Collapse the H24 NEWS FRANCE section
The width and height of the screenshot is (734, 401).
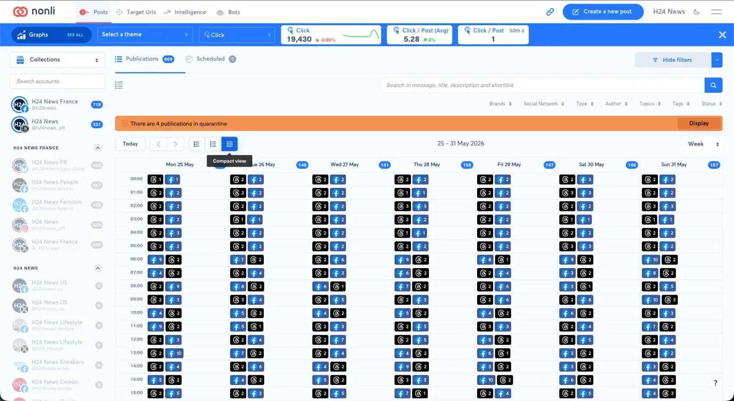coord(98,148)
